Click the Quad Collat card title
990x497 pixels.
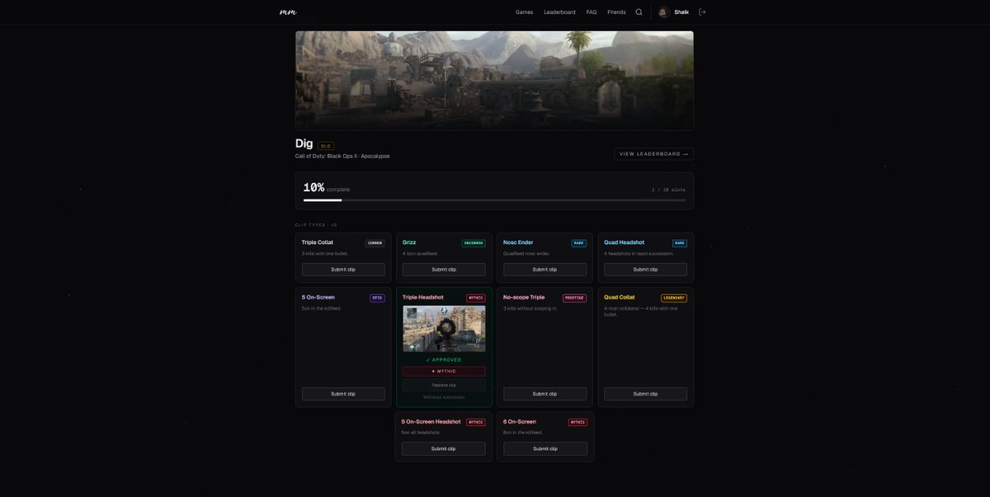620,298
